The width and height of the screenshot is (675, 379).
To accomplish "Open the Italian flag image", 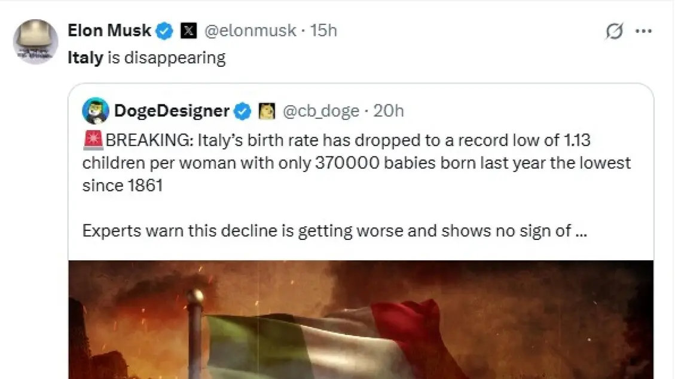I will [361, 320].
